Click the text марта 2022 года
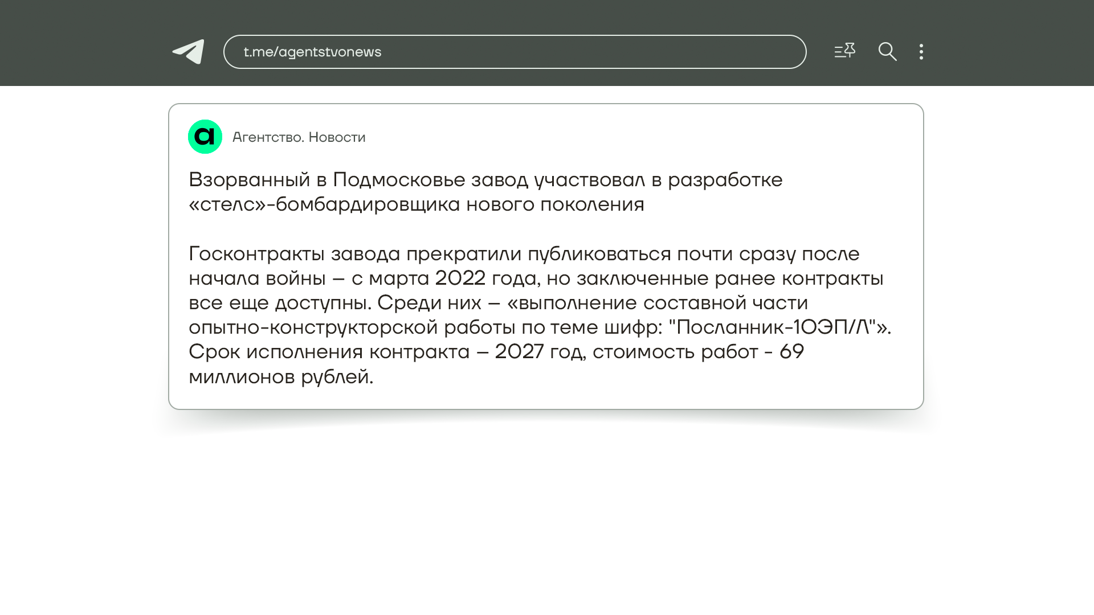Image resolution: width=1094 pixels, height=615 pixels. [x=453, y=278]
